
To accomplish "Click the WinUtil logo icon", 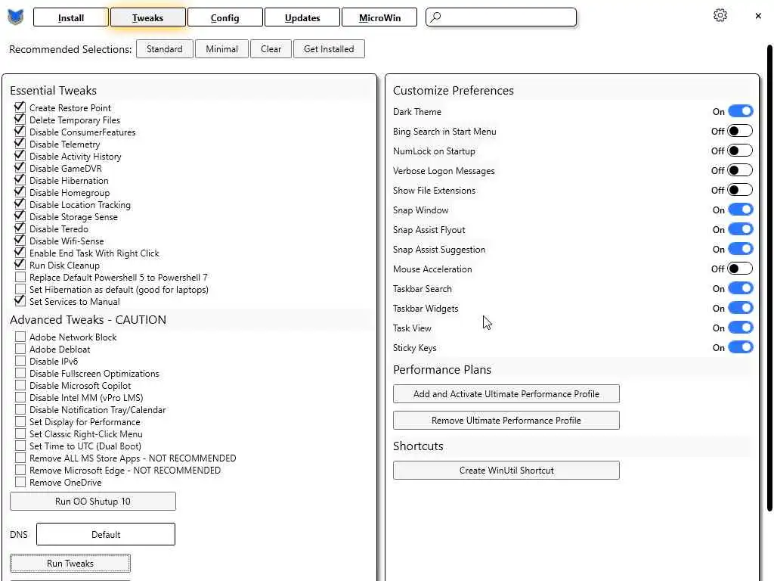I will click(x=16, y=17).
